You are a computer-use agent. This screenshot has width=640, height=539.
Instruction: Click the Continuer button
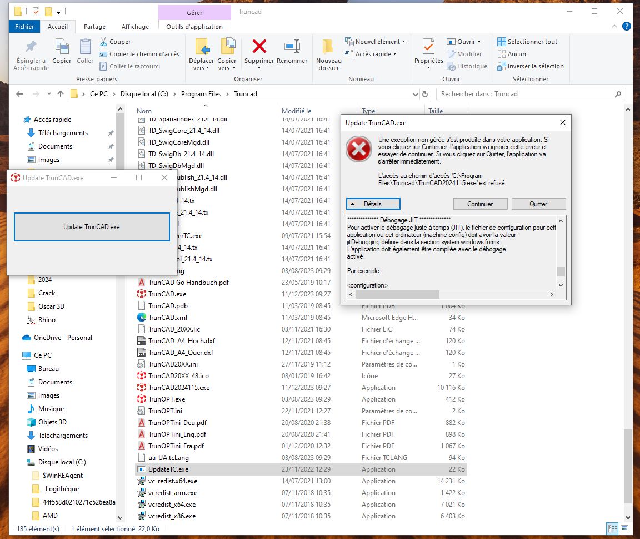(480, 204)
